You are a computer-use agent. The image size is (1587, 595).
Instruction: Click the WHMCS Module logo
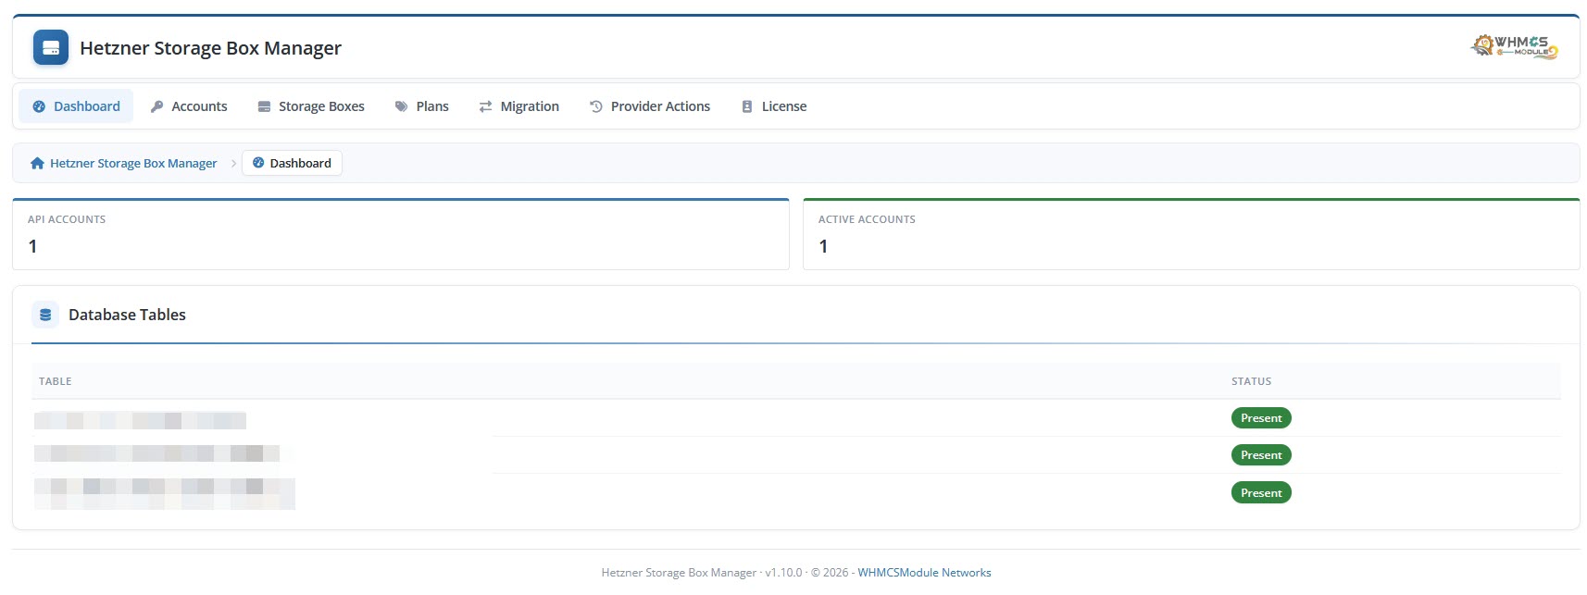[x=1515, y=46]
